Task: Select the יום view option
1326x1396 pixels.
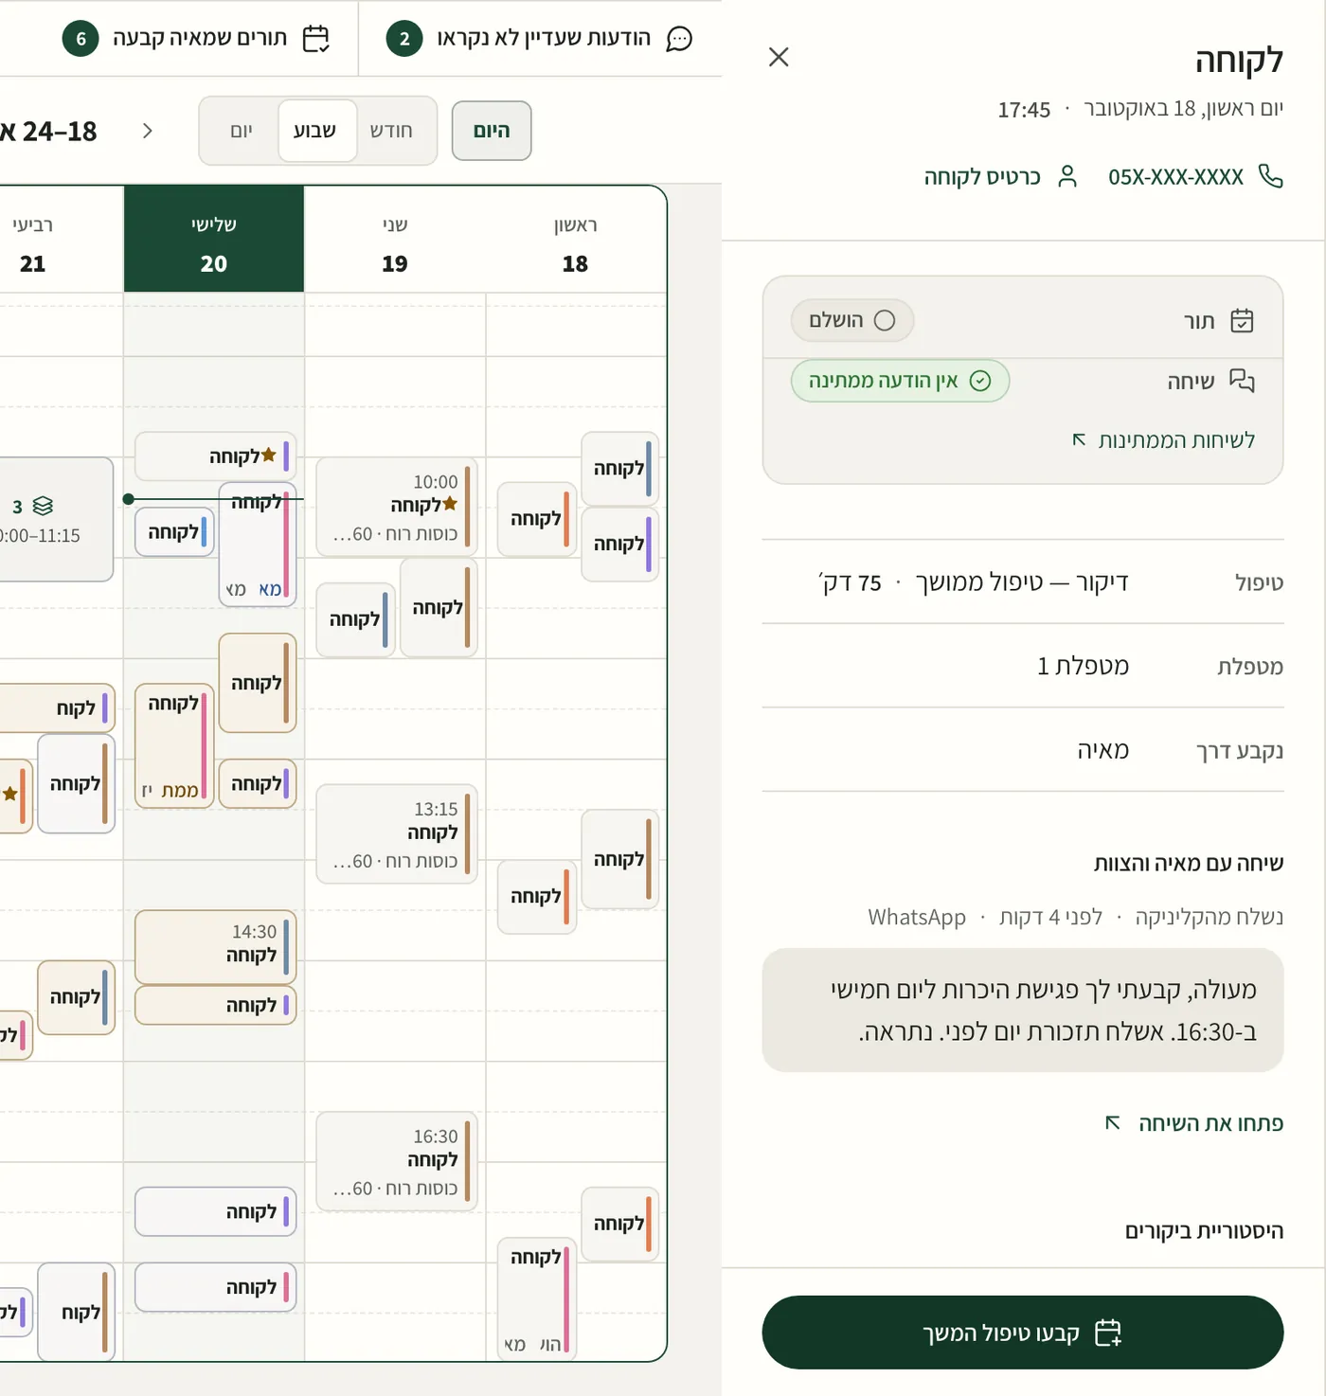Action: click(x=241, y=131)
